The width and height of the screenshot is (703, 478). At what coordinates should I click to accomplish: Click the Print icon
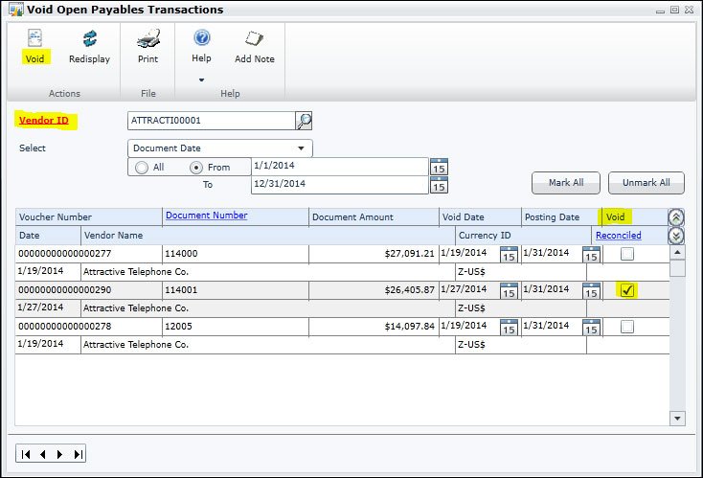[x=148, y=38]
